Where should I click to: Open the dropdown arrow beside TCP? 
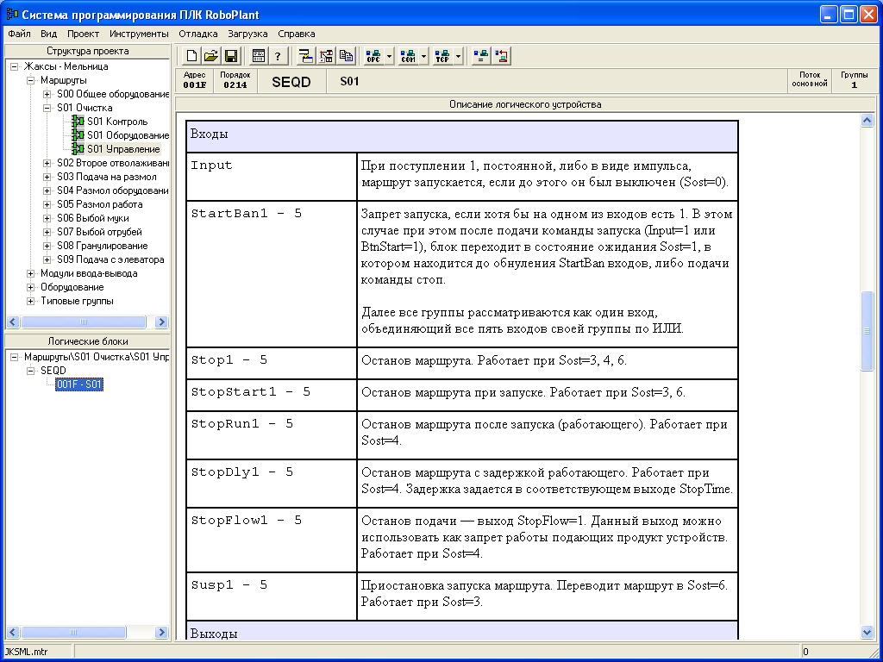[x=459, y=56]
